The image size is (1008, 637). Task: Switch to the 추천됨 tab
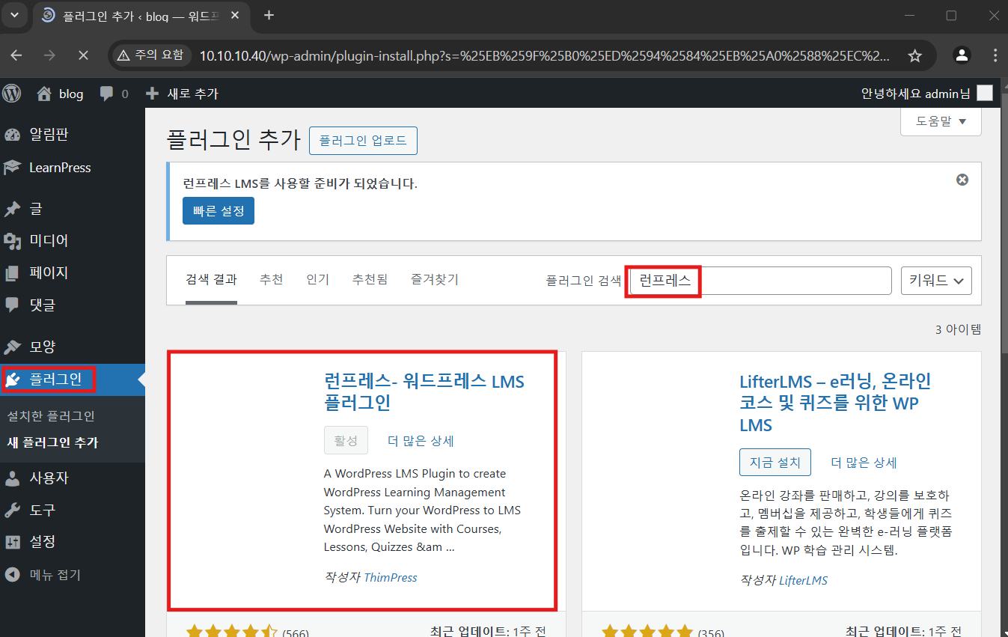[370, 280]
